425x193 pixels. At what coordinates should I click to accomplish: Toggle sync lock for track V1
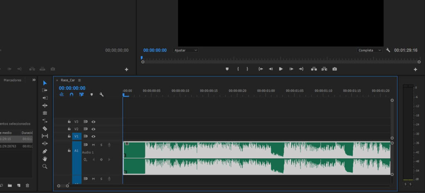tap(85, 136)
